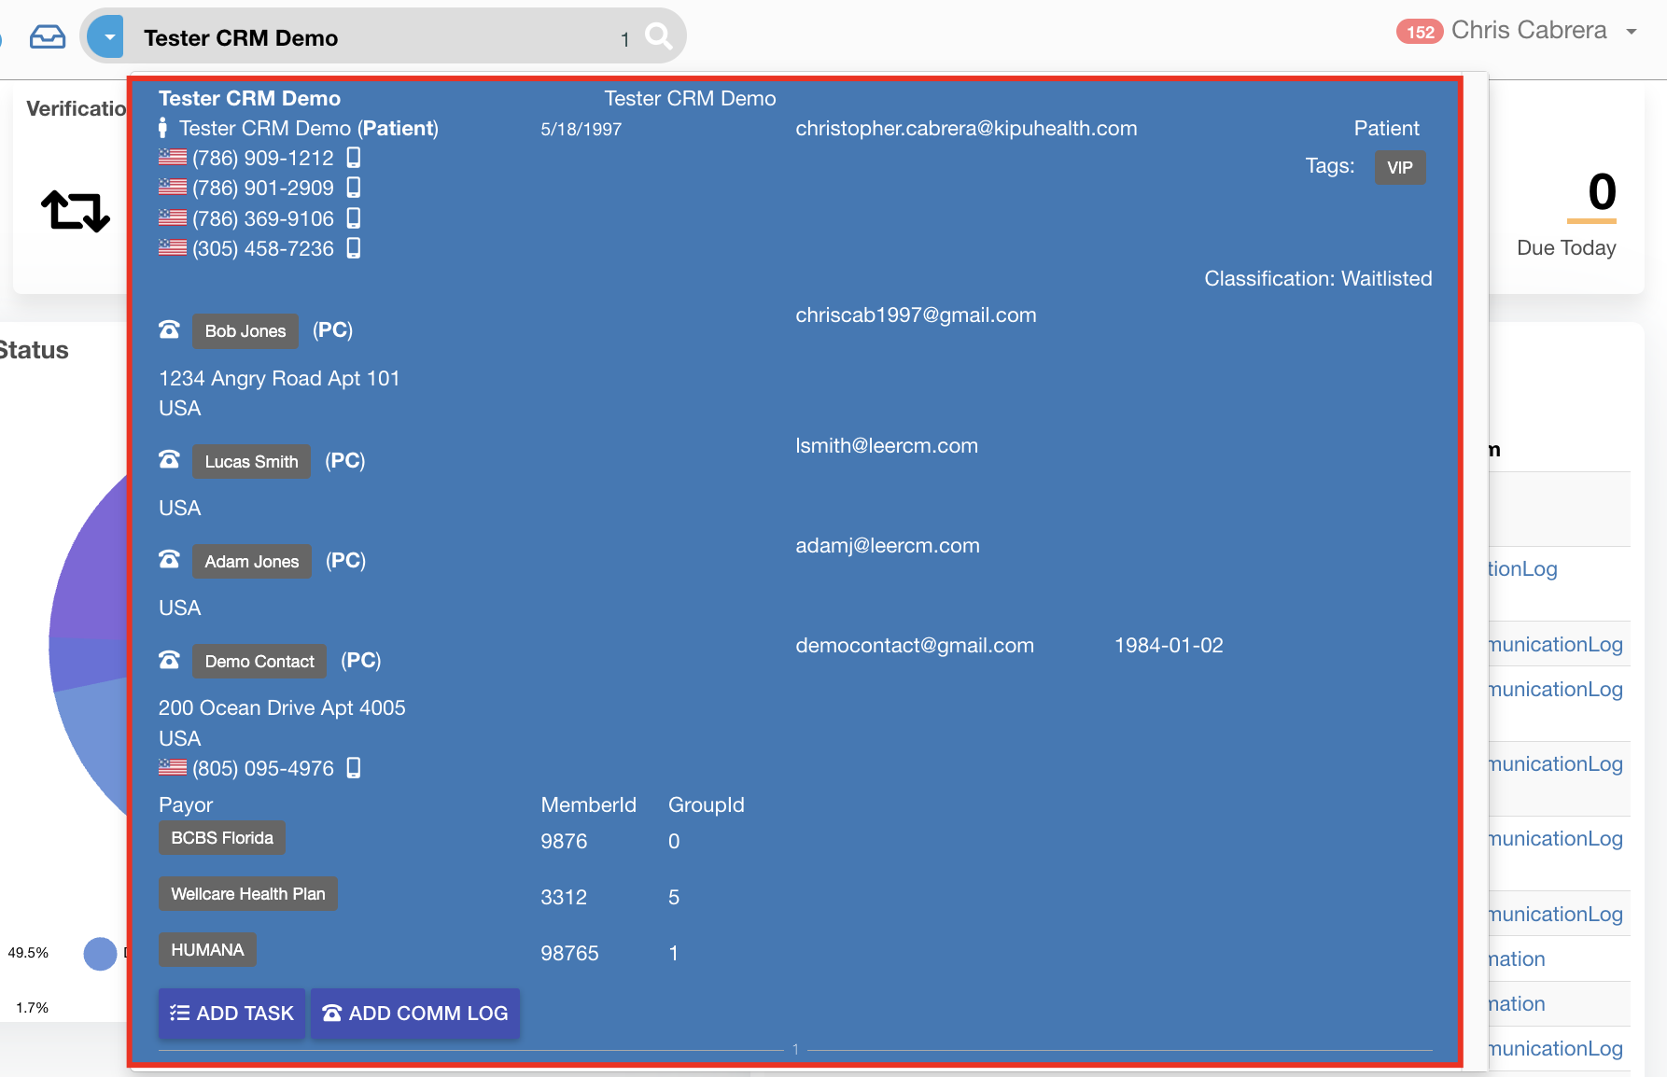This screenshot has width=1667, height=1077.
Task: Click the inbox tray icon
Action: tap(48, 37)
